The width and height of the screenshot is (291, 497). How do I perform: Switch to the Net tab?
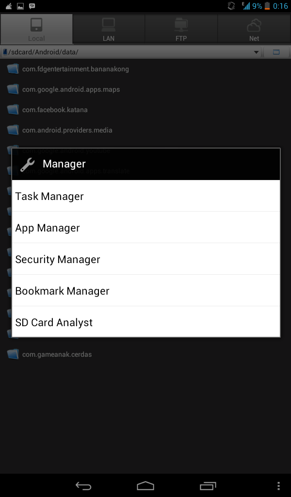click(x=254, y=29)
